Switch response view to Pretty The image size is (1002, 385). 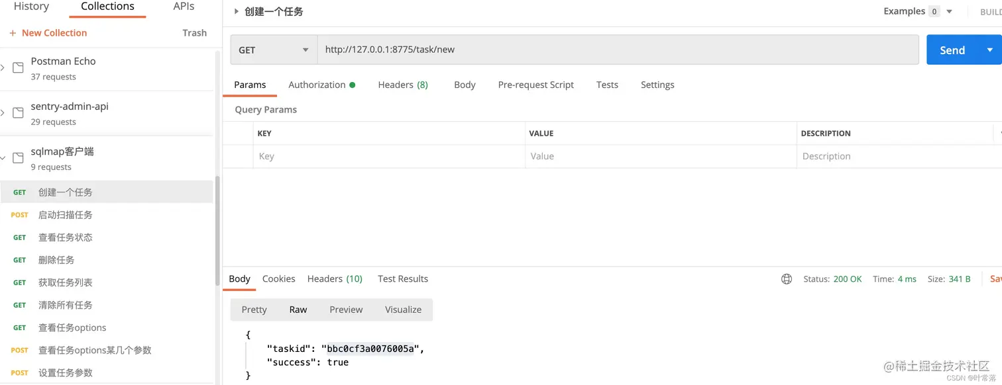click(x=254, y=310)
